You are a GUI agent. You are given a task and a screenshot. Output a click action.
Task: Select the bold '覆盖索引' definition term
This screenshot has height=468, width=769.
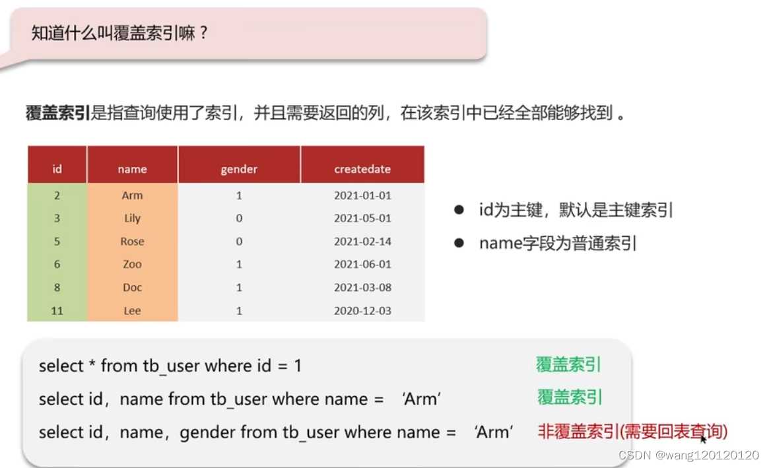tap(58, 113)
